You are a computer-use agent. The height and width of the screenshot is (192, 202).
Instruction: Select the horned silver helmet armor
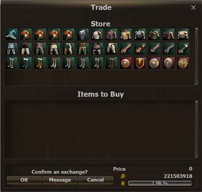pyautogui.click(x=82, y=34)
